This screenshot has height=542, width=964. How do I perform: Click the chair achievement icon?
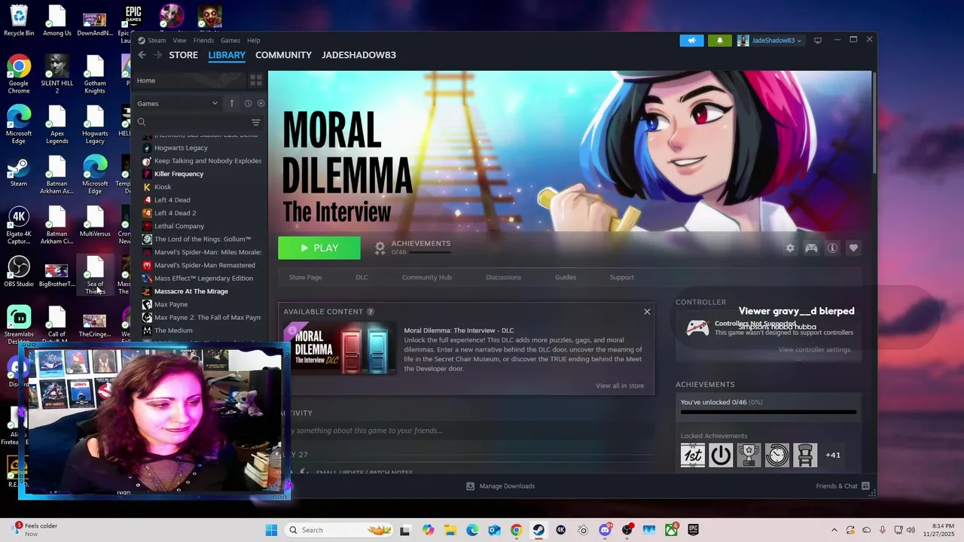point(805,455)
